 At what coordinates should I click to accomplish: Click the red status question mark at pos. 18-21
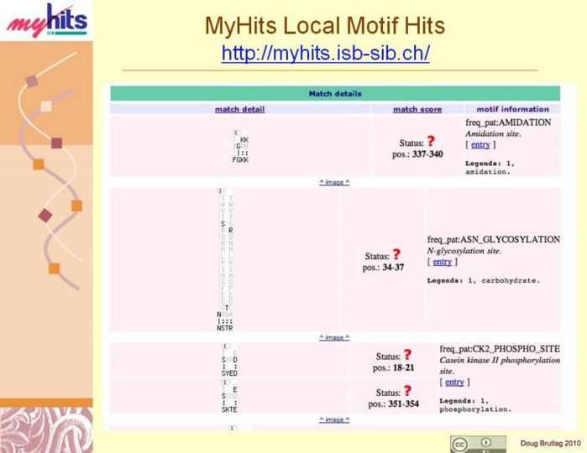pyautogui.click(x=407, y=356)
